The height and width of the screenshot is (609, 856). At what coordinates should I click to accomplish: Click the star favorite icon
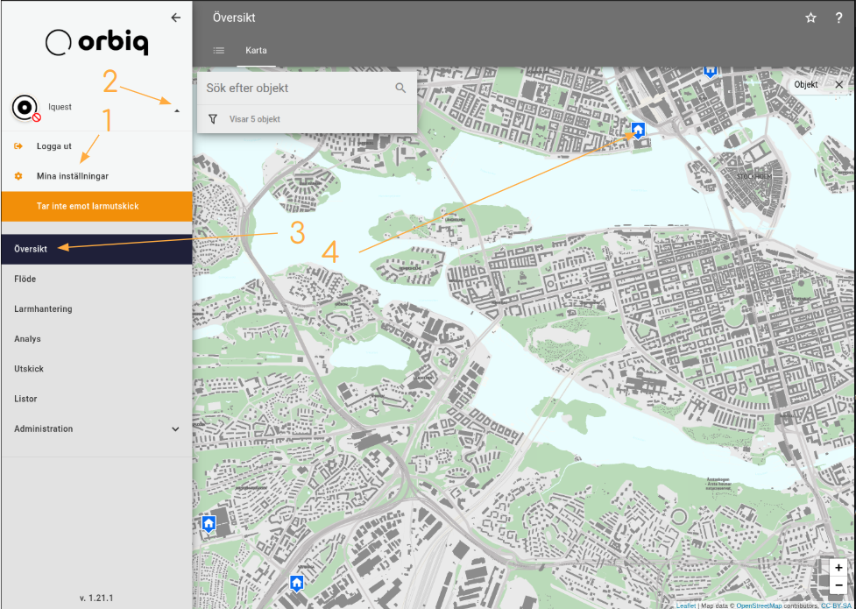[810, 18]
